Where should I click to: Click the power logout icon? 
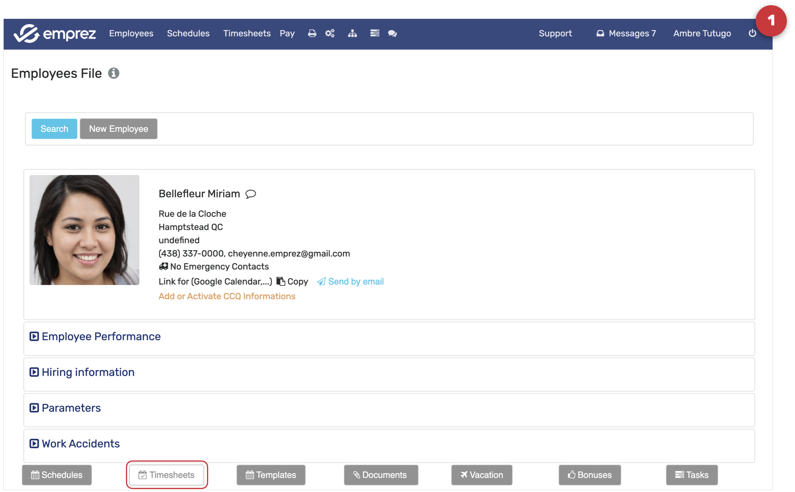pos(752,33)
